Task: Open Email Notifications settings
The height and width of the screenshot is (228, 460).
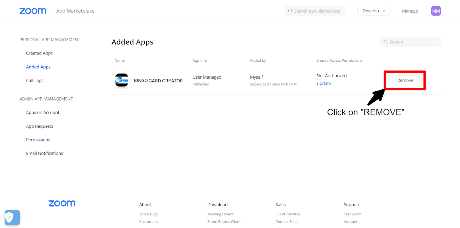Action: click(x=45, y=153)
